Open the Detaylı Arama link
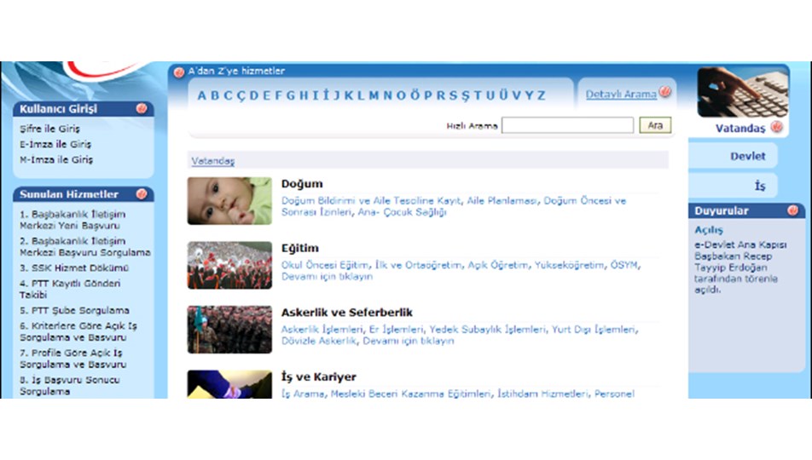This screenshot has height=460, width=812. 621,95
